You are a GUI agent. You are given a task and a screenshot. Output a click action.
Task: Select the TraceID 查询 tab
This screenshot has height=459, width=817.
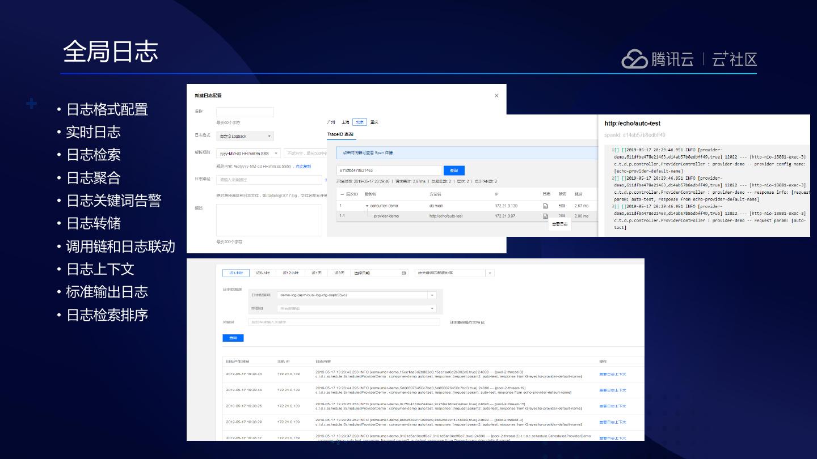pyautogui.click(x=340, y=134)
